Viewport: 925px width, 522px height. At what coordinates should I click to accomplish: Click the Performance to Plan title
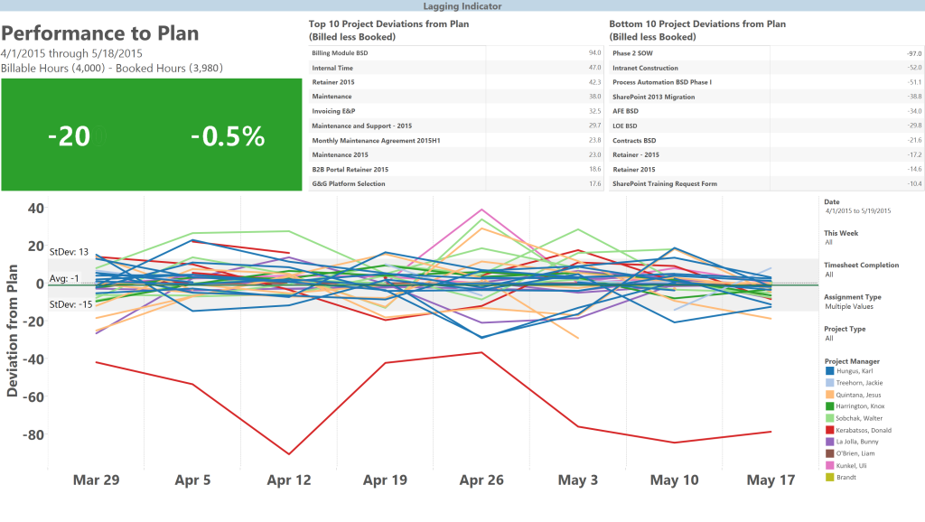click(99, 33)
